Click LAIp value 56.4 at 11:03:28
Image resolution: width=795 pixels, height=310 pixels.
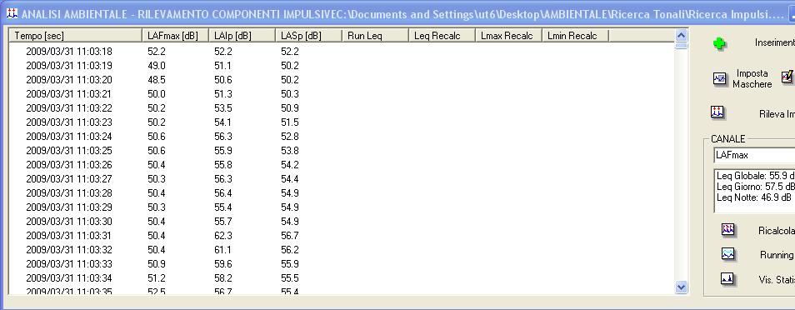(x=223, y=192)
